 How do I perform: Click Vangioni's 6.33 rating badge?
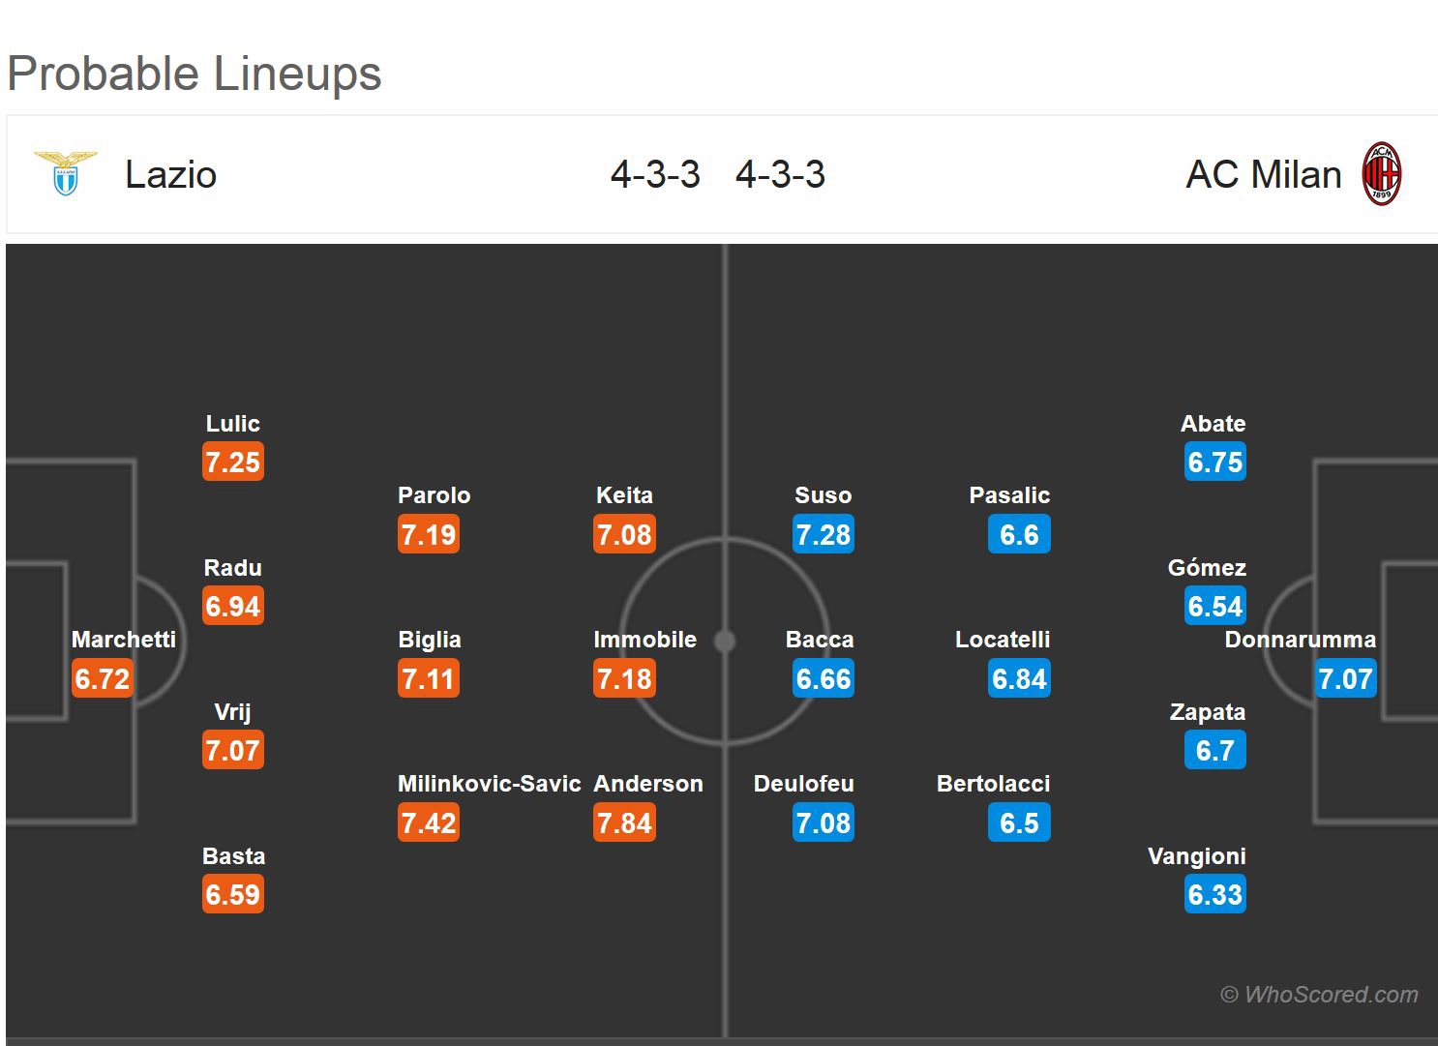click(x=1214, y=895)
